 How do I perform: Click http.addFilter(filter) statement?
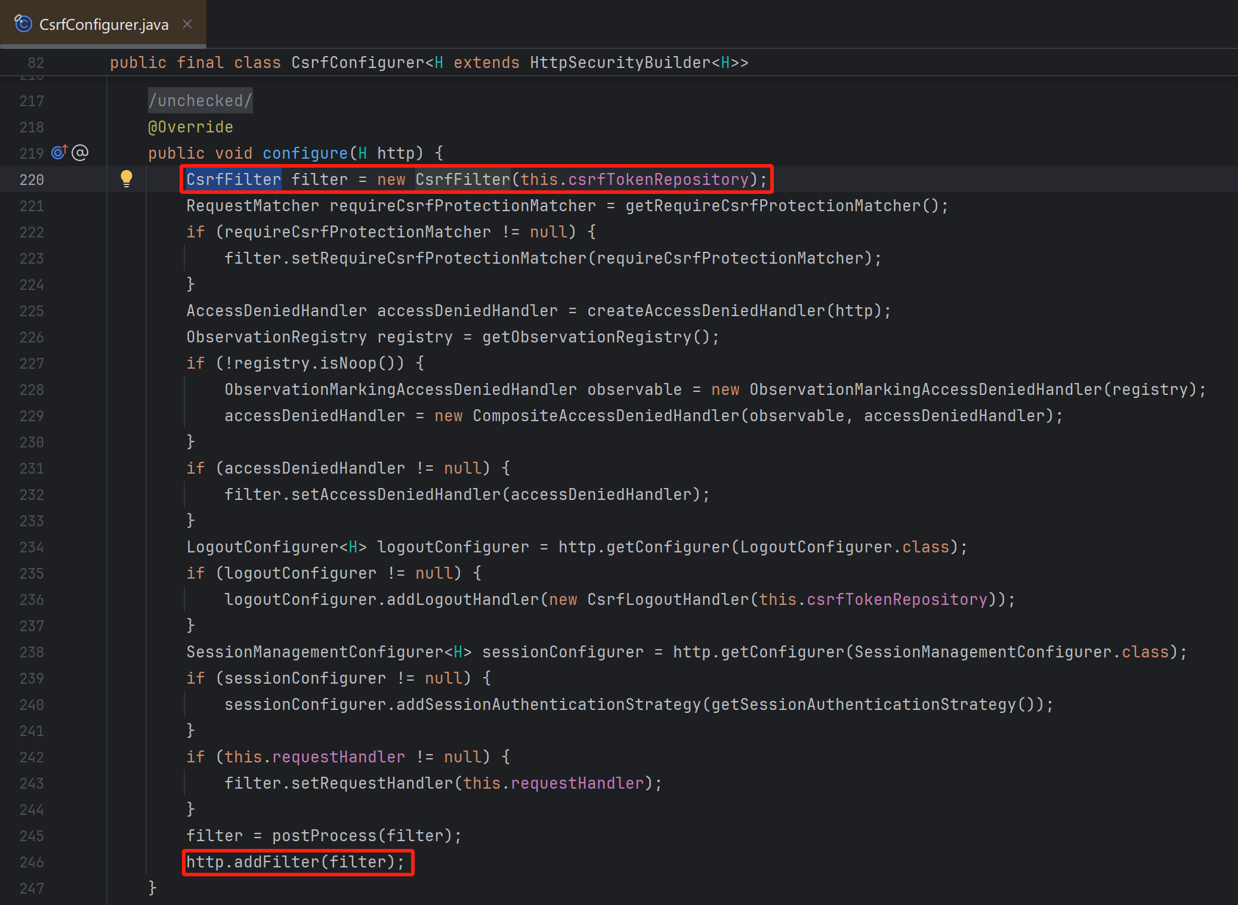coord(295,862)
